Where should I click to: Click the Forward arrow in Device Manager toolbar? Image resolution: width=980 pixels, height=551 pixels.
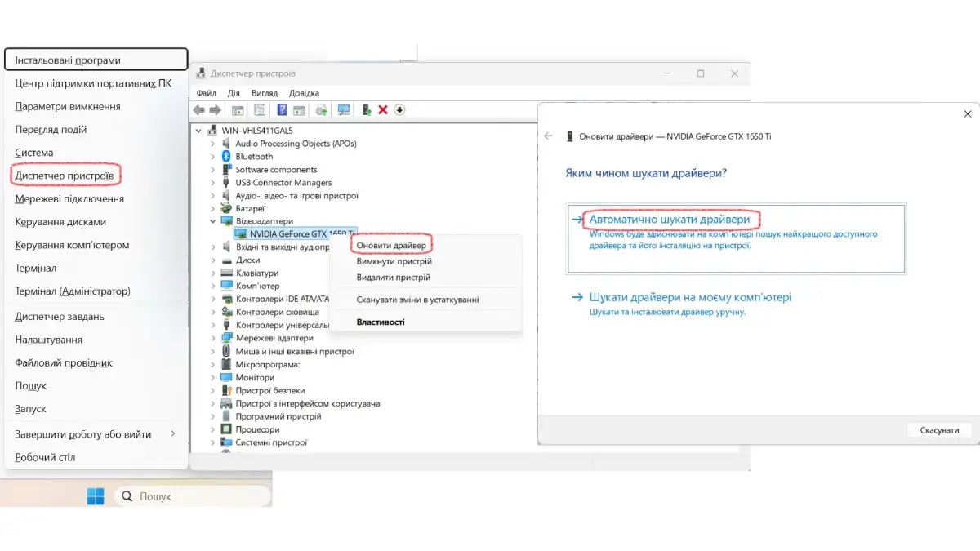[x=216, y=110]
